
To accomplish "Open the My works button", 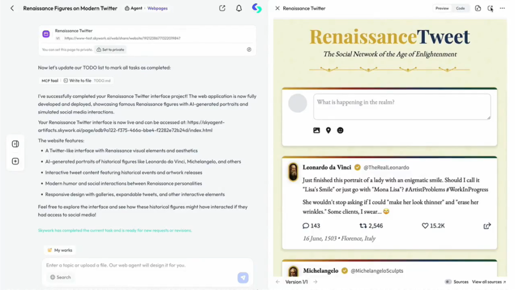I will [60, 250].
